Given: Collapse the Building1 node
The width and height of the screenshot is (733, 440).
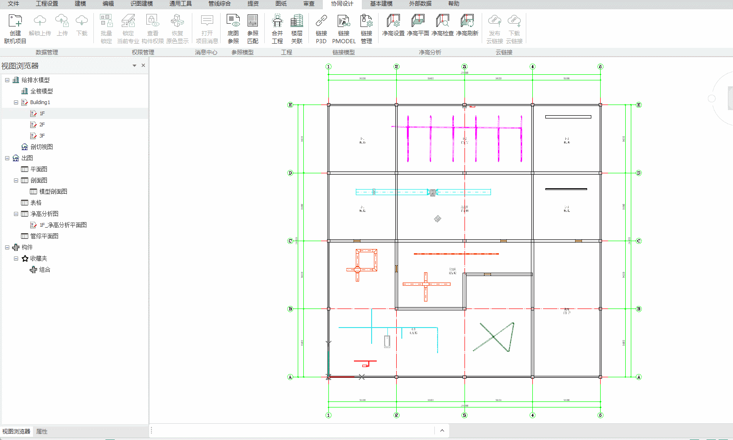Looking at the screenshot, I should pos(16,102).
